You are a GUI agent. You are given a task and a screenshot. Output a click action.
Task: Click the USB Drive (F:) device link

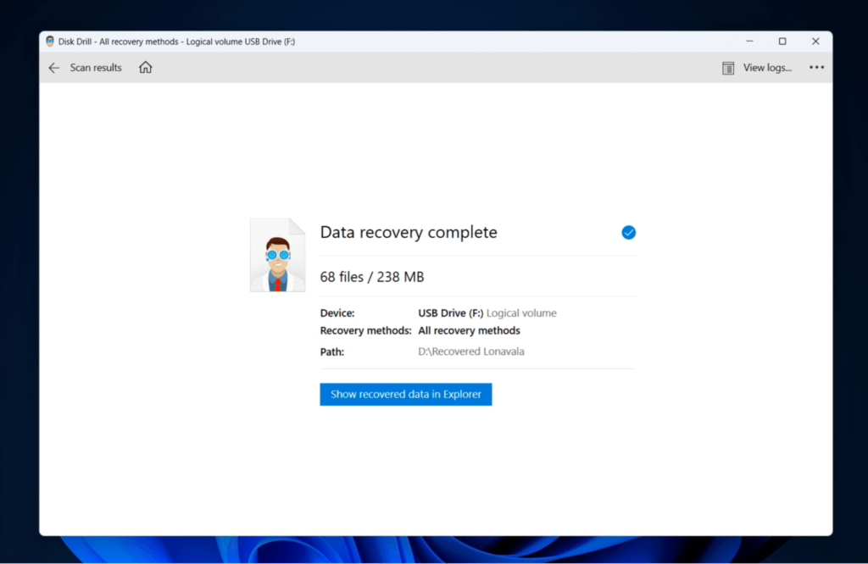452,312
